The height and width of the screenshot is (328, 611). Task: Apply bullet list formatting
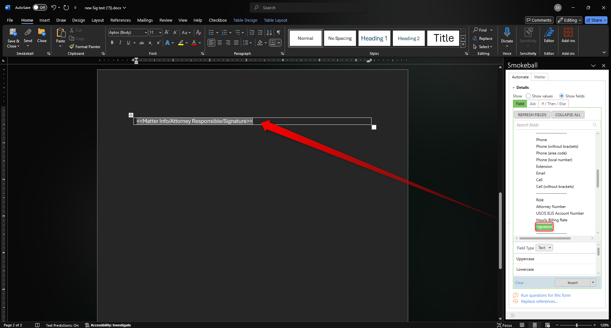[211, 32]
